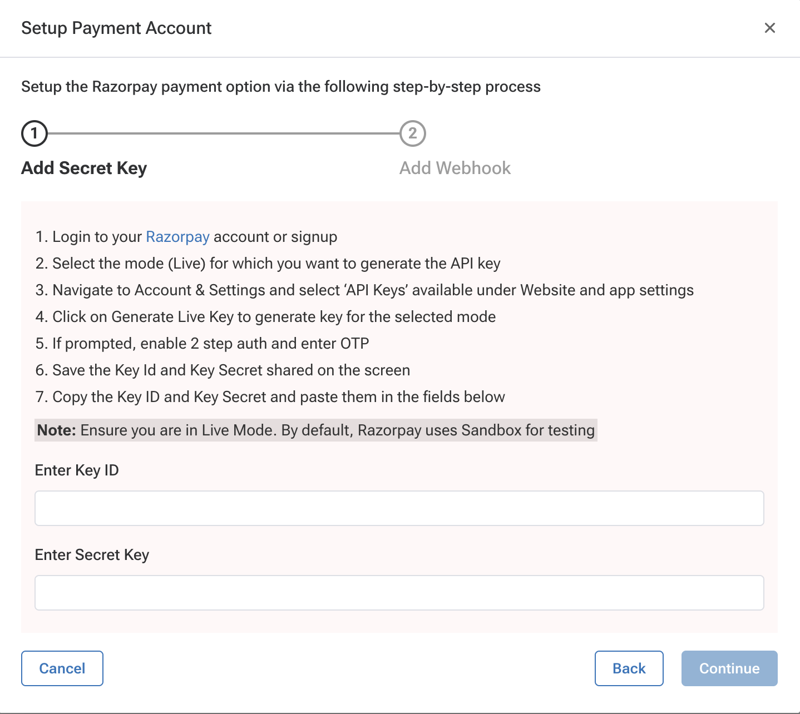
Task: Go back with the Back button
Action: pyautogui.click(x=629, y=668)
